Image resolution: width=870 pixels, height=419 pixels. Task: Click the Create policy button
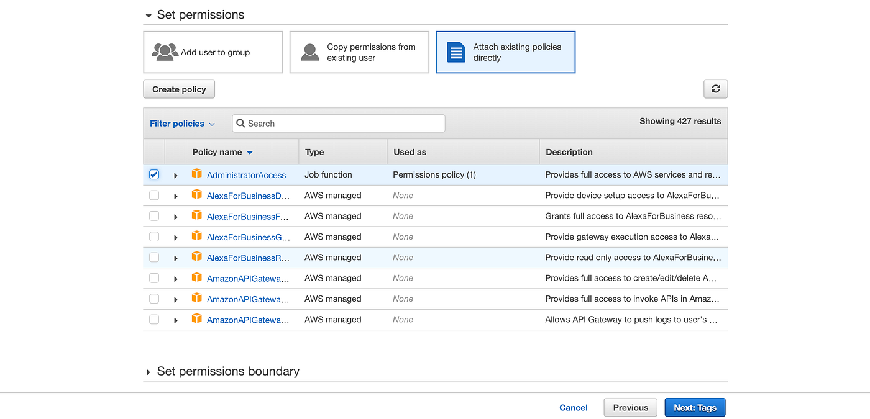click(x=178, y=89)
